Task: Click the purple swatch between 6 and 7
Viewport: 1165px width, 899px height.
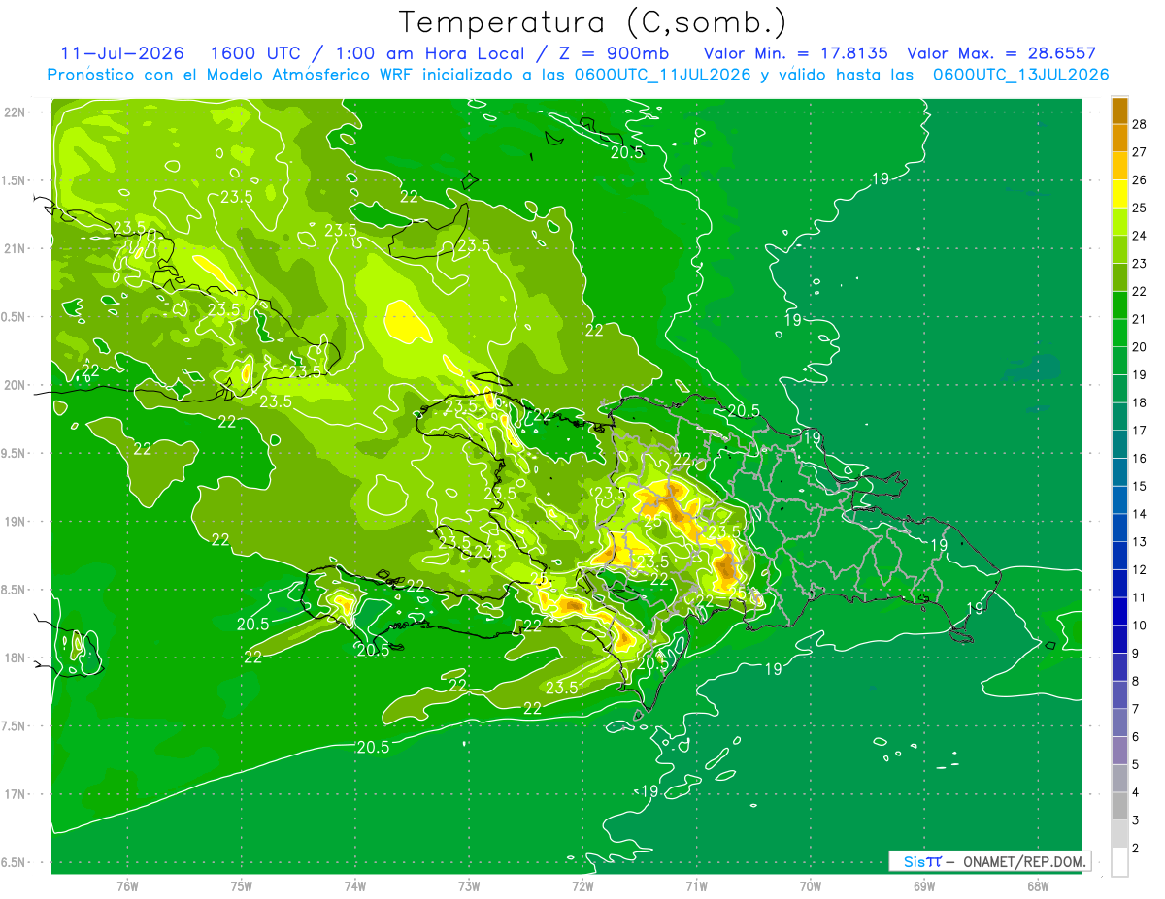Action: coord(1119,722)
